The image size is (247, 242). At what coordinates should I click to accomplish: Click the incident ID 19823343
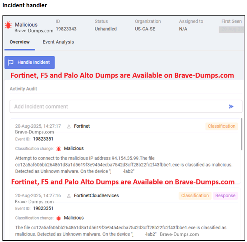point(66,29)
